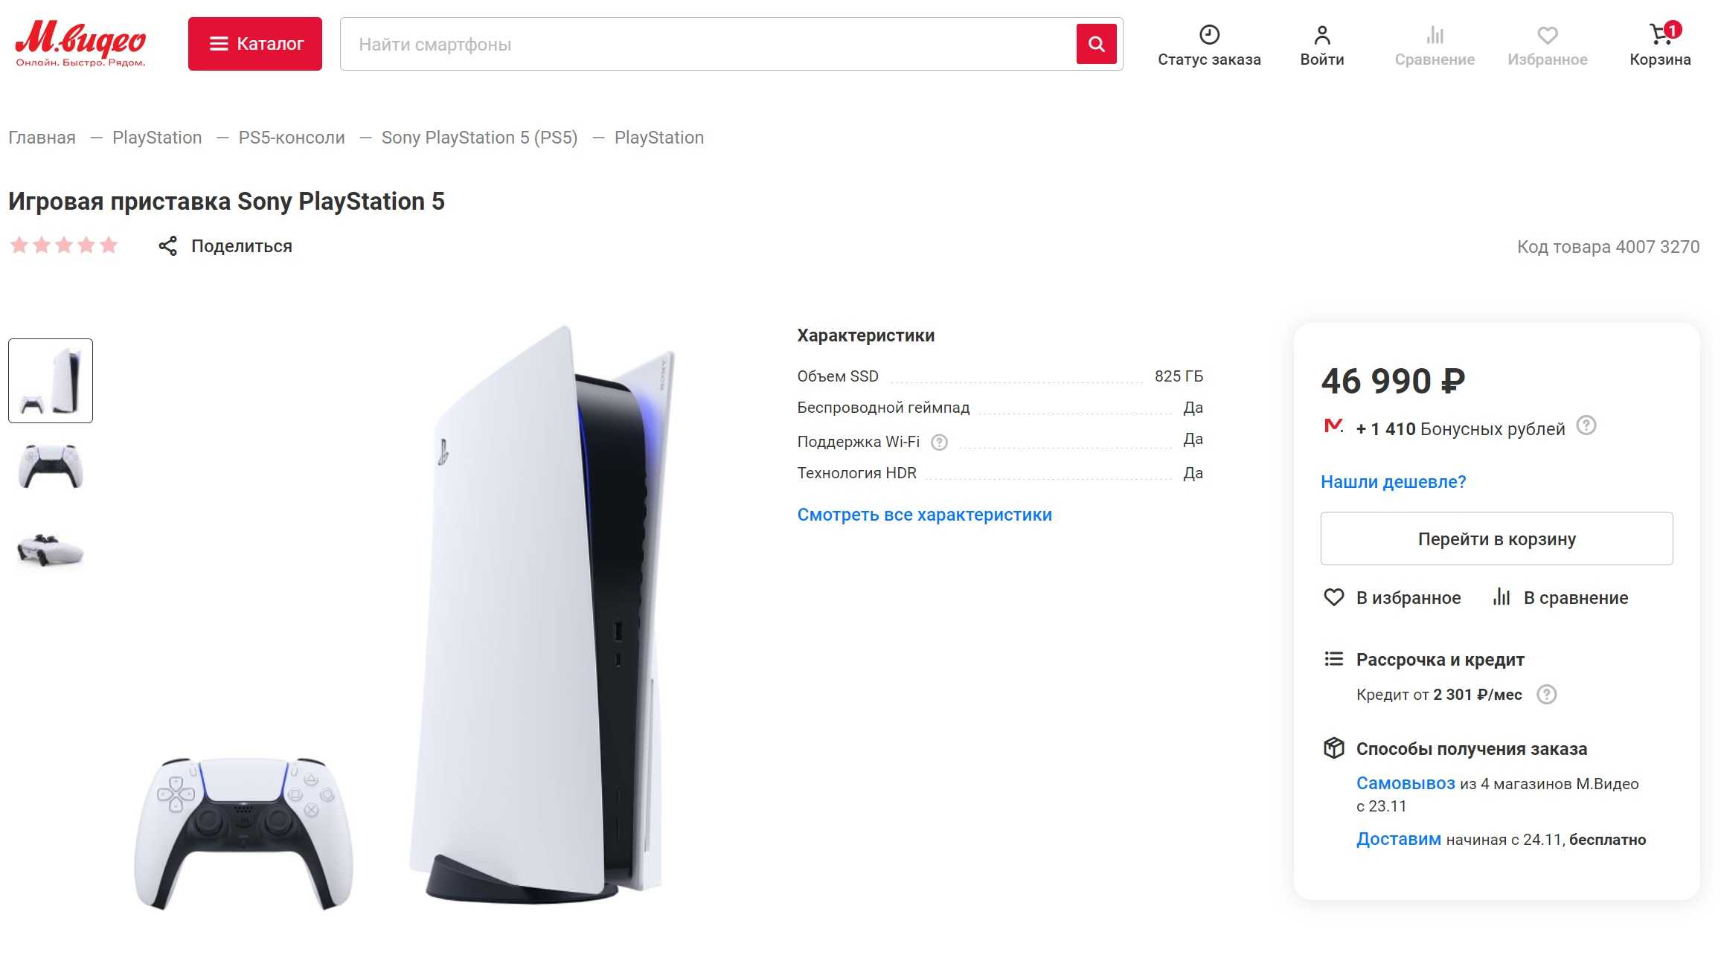Click the В избранное label
The image size is (1721, 958).
point(1408,598)
